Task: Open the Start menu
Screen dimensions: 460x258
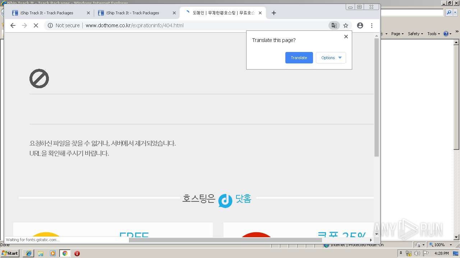Action: (10, 253)
